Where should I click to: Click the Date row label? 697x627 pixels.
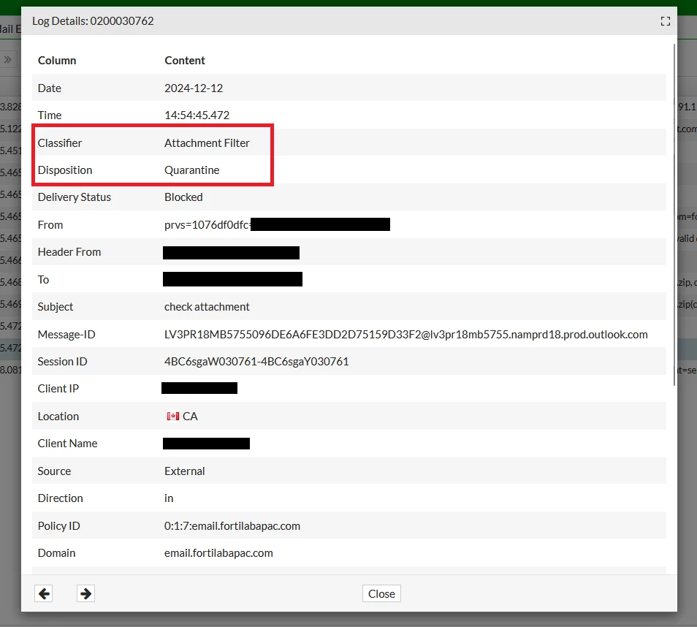[50, 88]
